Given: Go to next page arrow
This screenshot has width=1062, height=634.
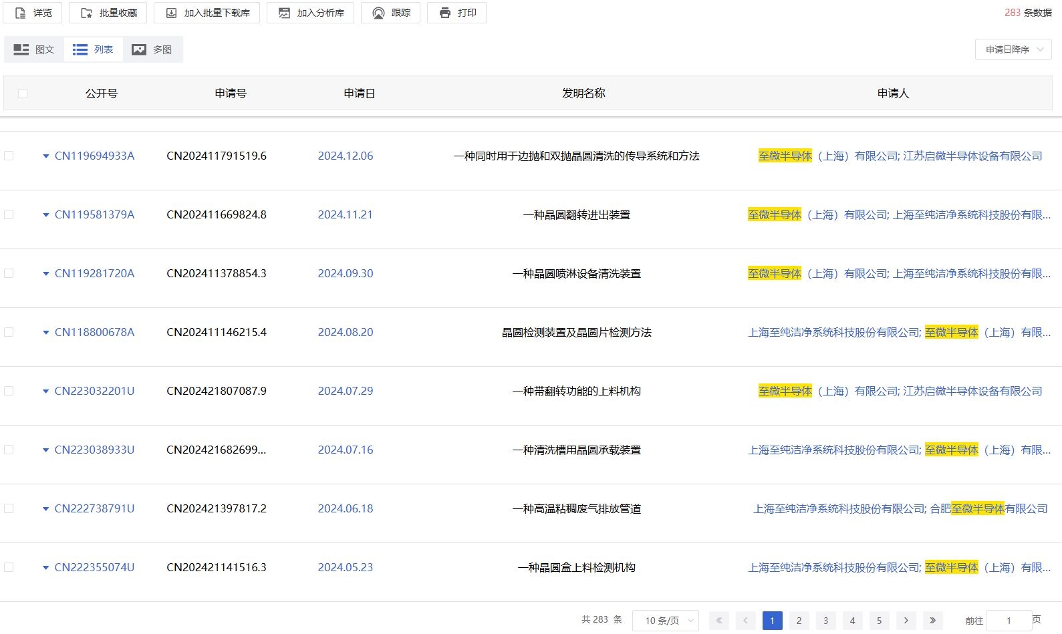Looking at the screenshot, I should pyautogui.click(x=906, y=620).
